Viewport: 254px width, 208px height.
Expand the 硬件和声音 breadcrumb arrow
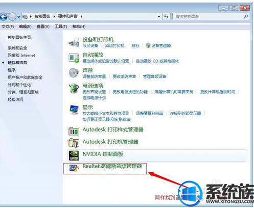pyautogui.click(x=81, y=16)
